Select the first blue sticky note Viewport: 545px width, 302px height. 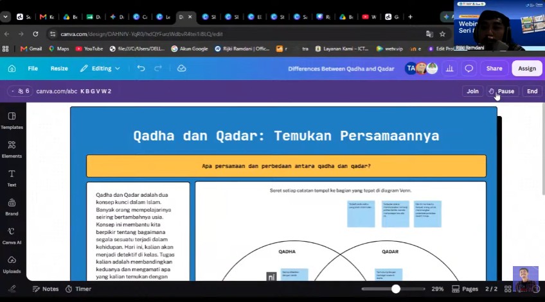[x=361, y=214]
